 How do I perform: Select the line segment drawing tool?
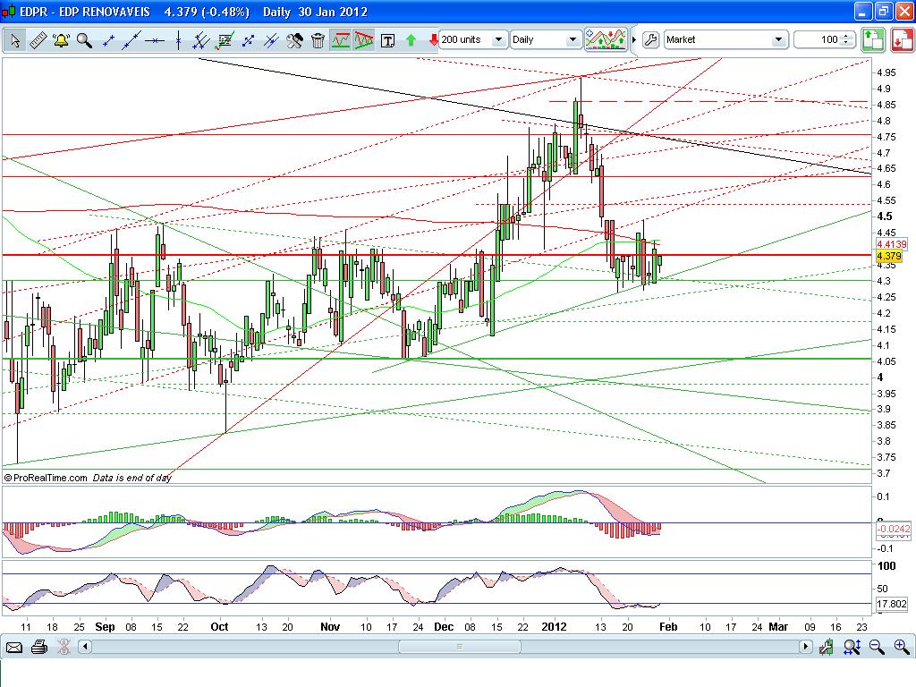(108, 40)
